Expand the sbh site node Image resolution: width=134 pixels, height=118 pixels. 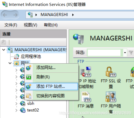tap(16, 104)
